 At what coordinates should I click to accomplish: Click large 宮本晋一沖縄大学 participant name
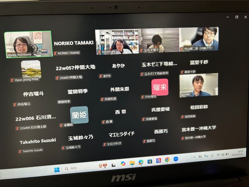[199, 128]
